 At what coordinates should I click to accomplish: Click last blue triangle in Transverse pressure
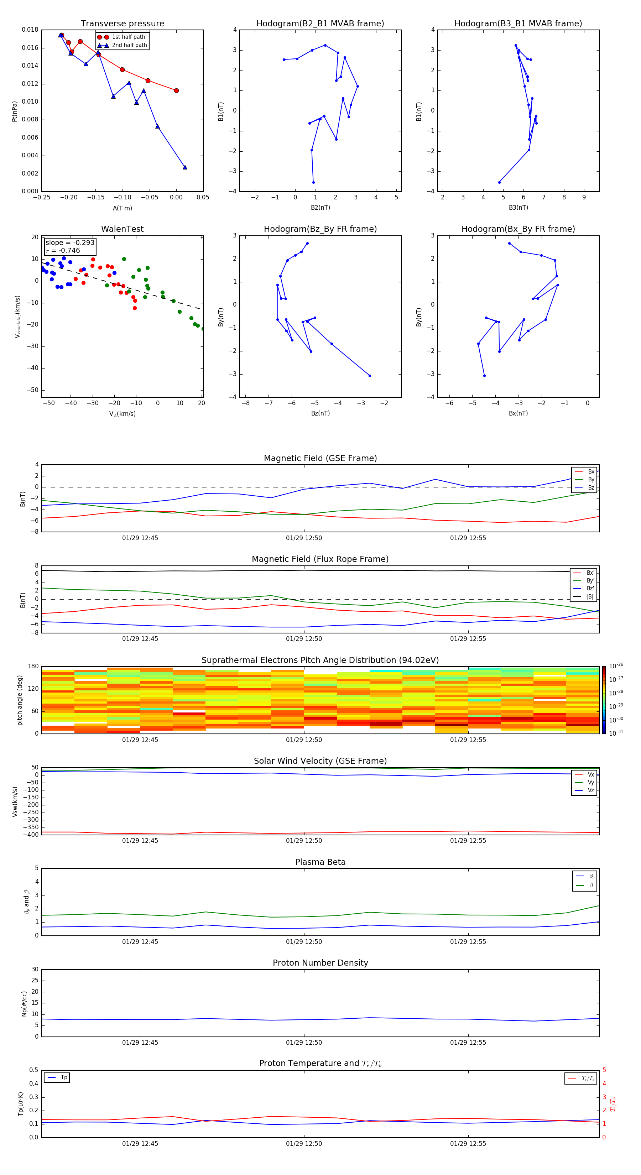185,167
